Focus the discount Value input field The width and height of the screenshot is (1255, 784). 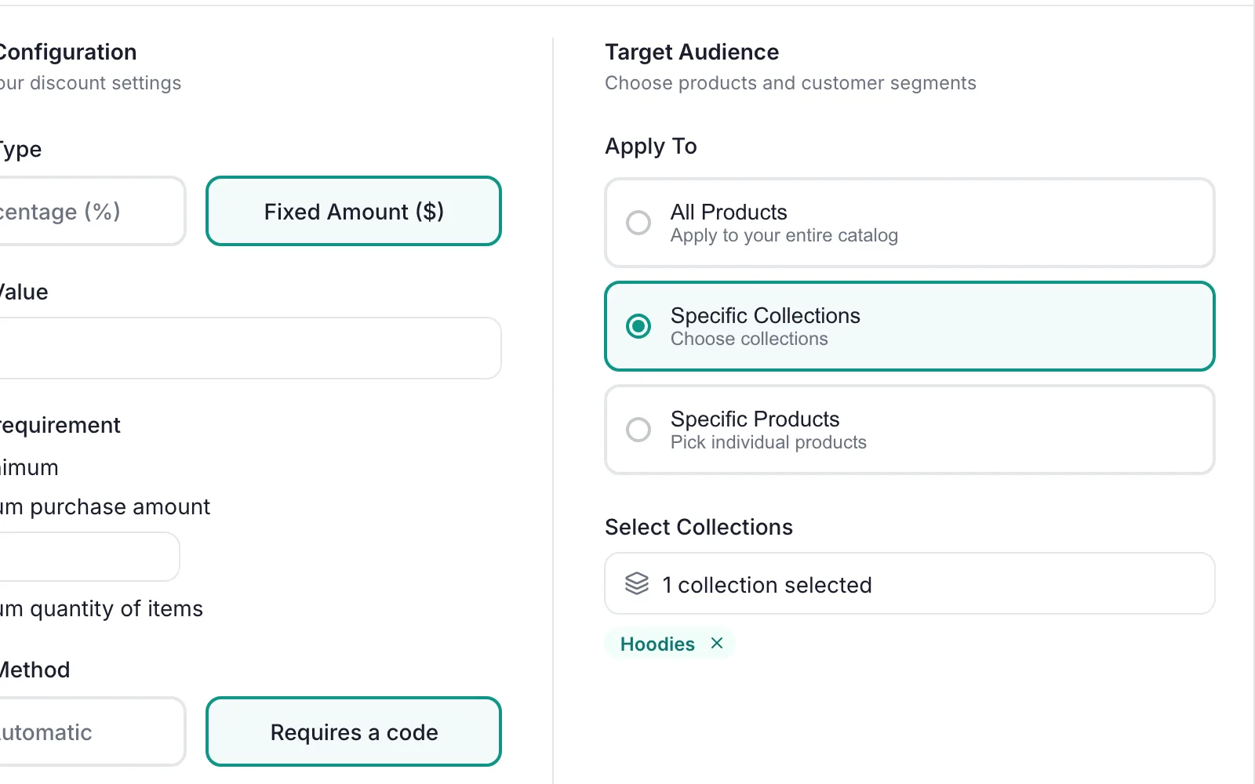249,348
